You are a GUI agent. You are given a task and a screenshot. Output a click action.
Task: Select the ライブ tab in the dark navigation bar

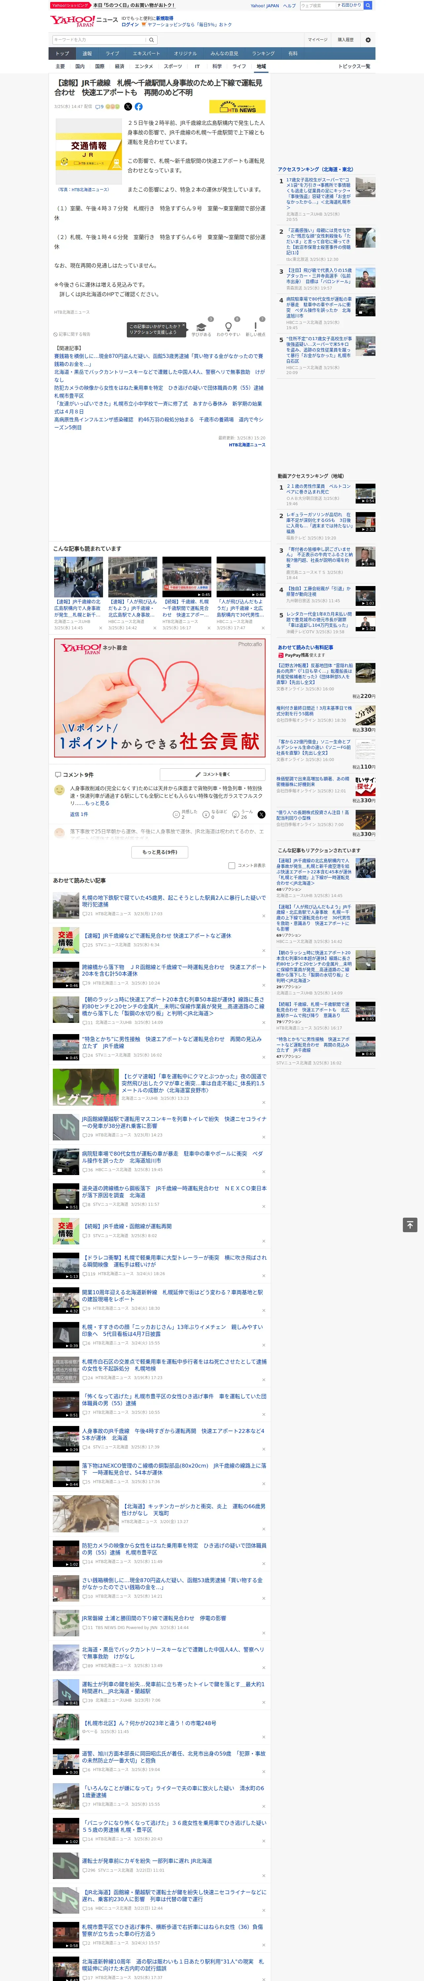click(x=112, y=54)
